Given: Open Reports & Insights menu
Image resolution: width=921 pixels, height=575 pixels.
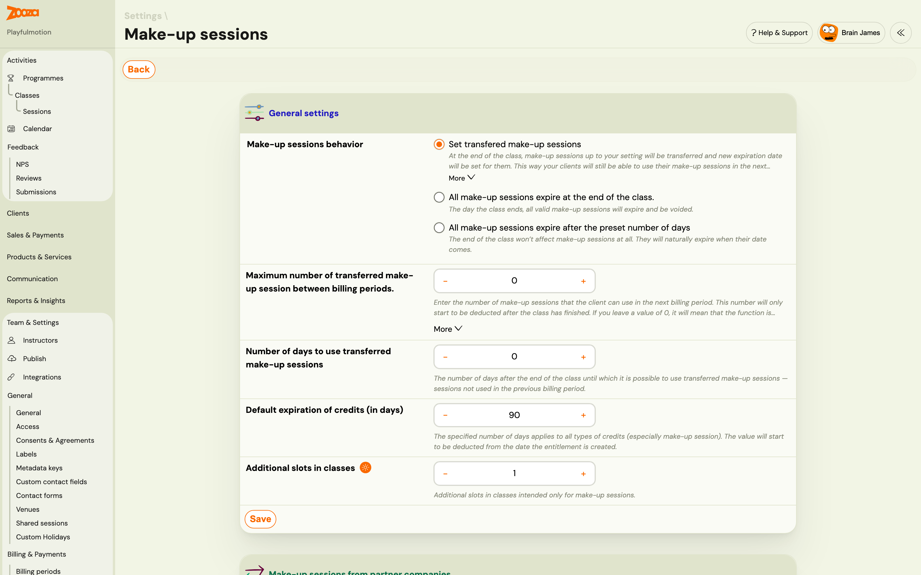Looking at the screenshot, I should click(36, 300).
